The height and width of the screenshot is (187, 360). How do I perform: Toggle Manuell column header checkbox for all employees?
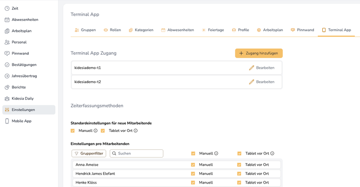click(x=193, y=153)
